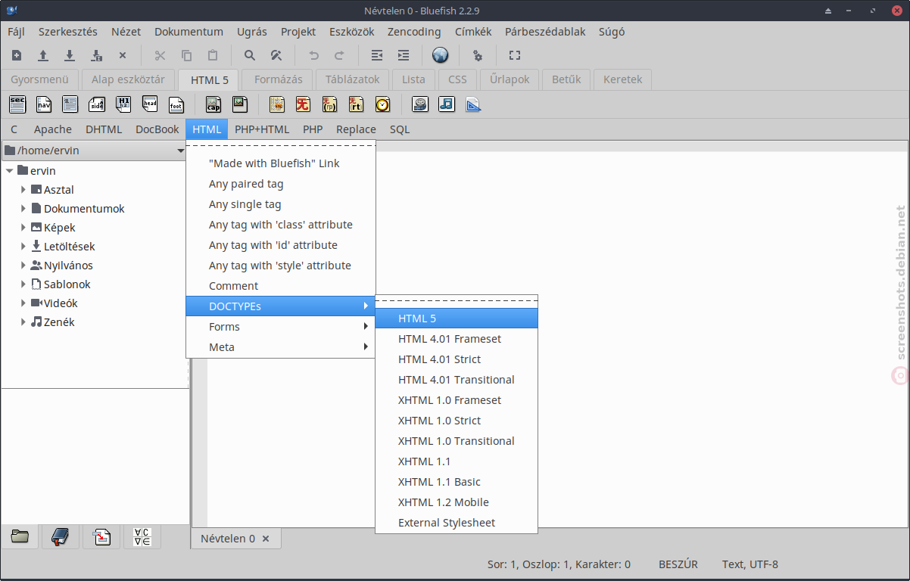
Task: Click the 'Text, UTF-8' status entry
Action: pyautogui.click(x=750, y=564)
